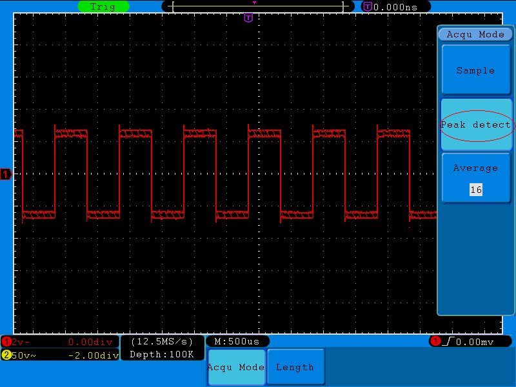Click the purple T icon beside 0.000ns
Image resolution: width=516 pixels, height=387 pixels.
click(x=368, y=6)
